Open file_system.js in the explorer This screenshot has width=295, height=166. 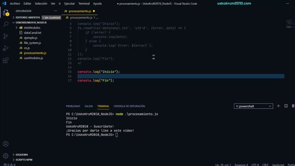pyautogui.click(x=32, y=43)
